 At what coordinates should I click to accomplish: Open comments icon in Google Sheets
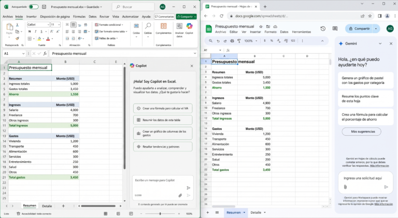(335, 28)
